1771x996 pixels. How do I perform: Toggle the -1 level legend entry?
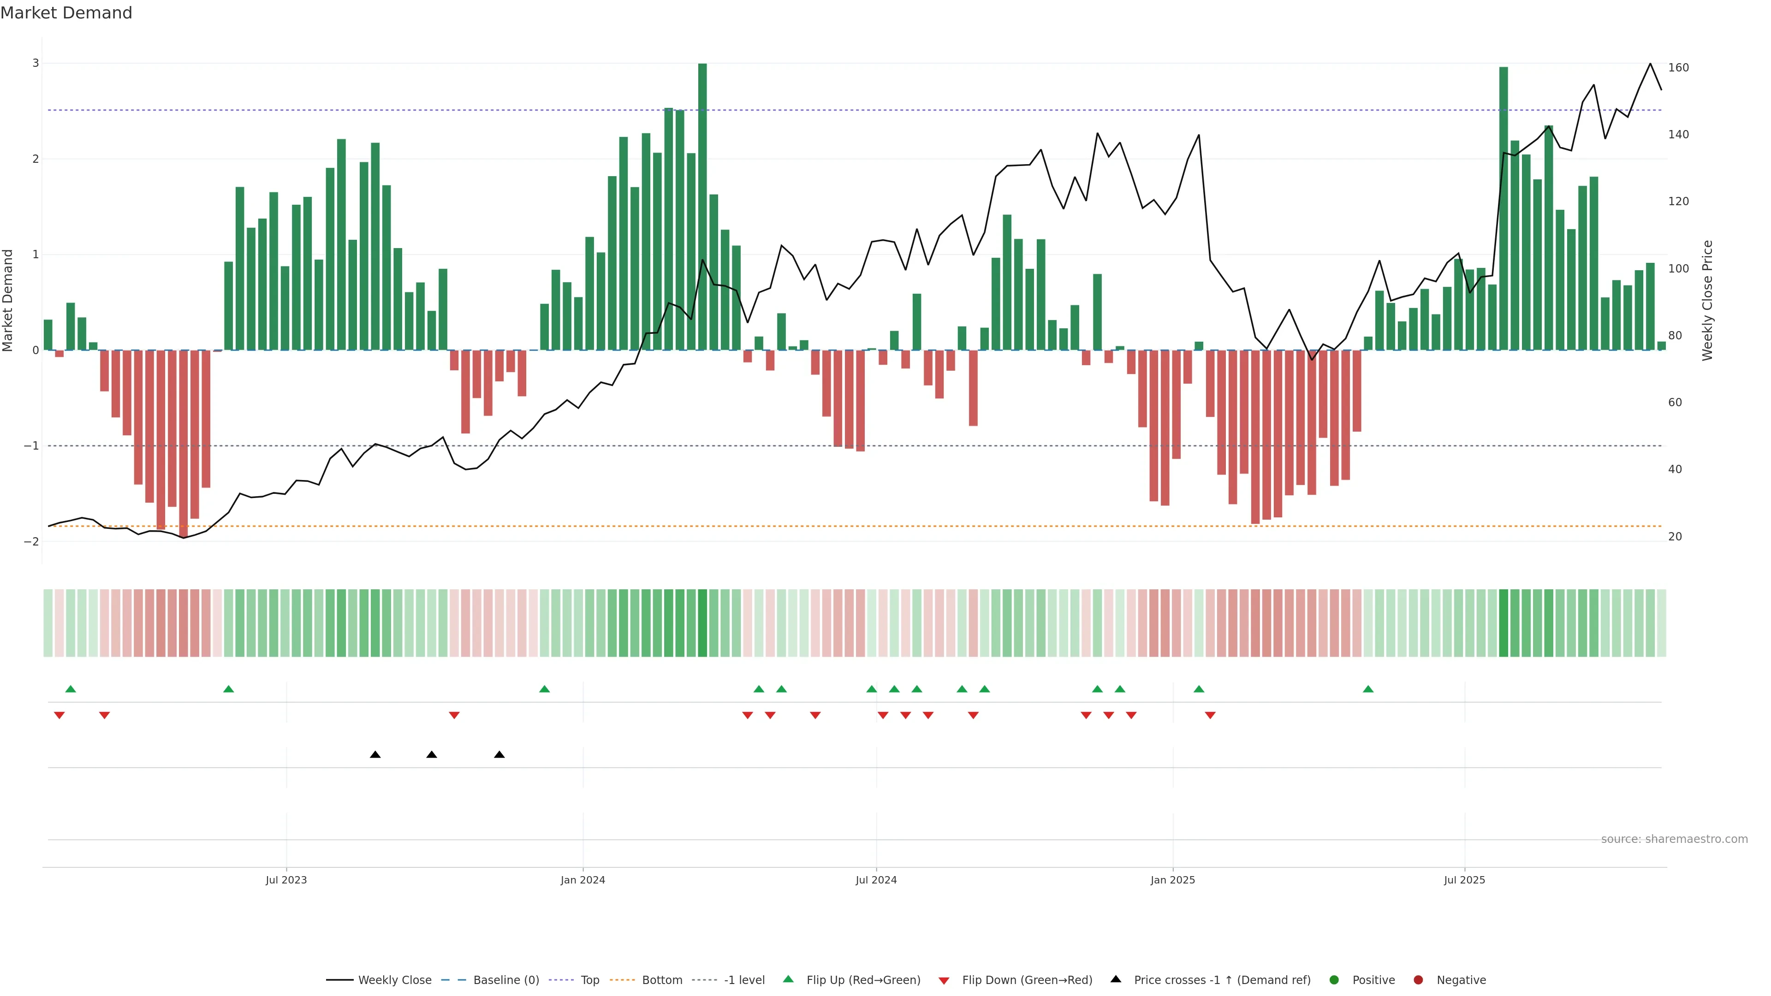pos(744,980)
